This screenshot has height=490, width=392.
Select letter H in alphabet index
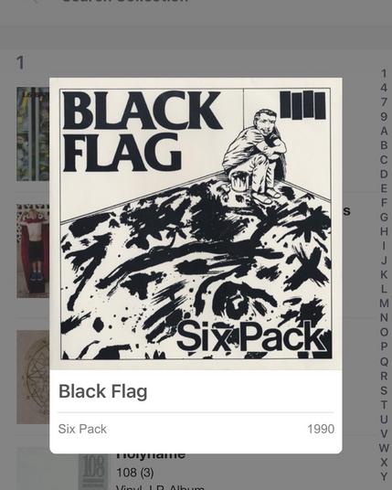pyautogui.click(x=384, y=231)
